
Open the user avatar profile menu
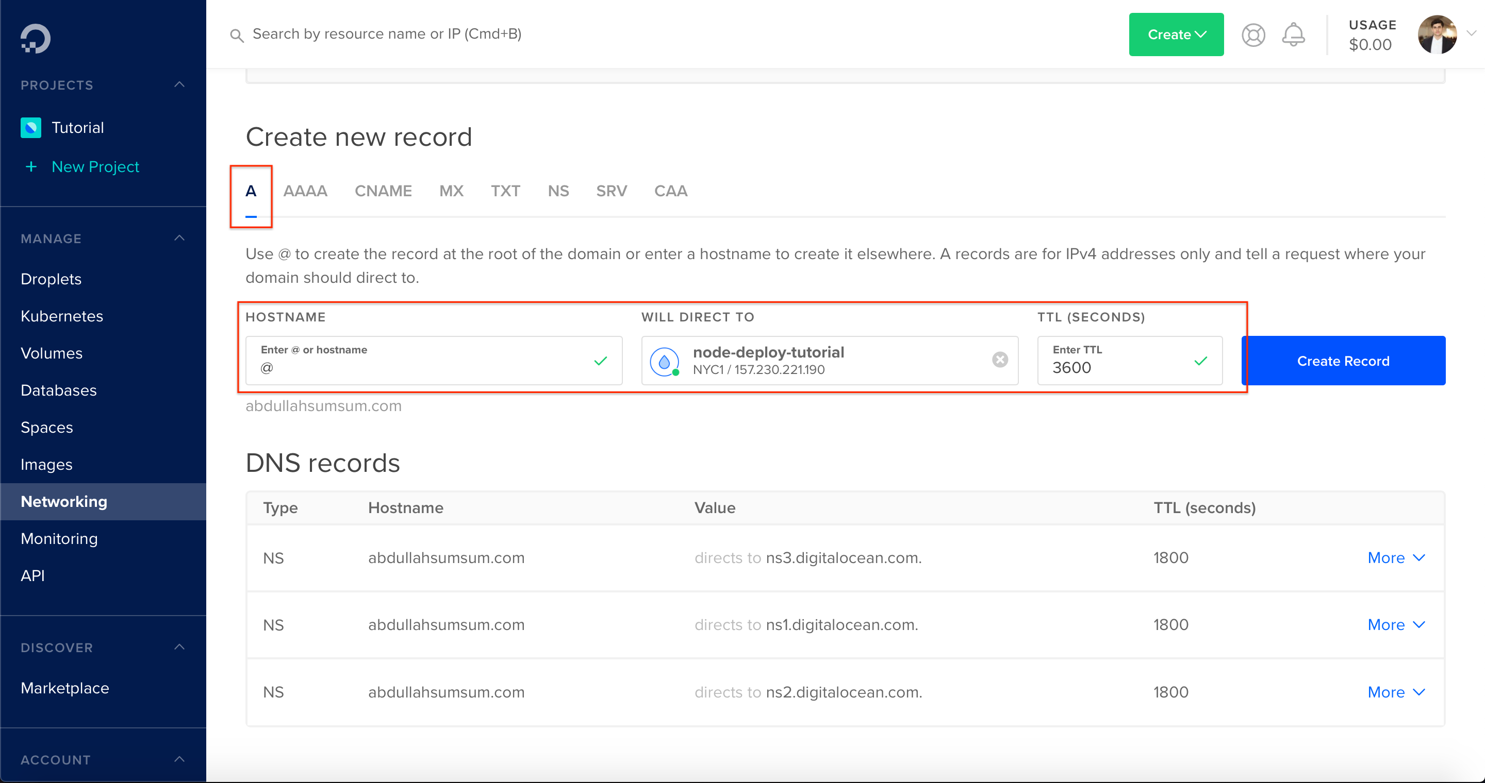click(x=1437, y=35)
